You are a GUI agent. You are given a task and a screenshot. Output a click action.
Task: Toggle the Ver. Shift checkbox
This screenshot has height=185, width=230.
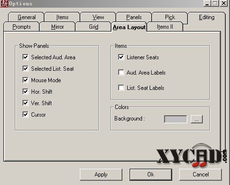click(x=25, y=103)
